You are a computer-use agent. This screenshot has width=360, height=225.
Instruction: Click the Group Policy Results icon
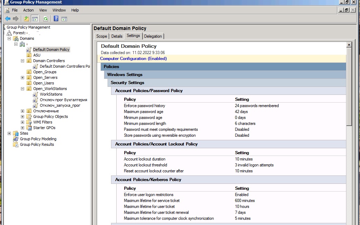click(x=16, y=144)
